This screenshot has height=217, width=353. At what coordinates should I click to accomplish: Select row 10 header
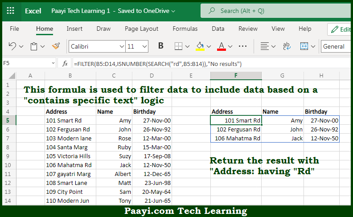point(8,165)
